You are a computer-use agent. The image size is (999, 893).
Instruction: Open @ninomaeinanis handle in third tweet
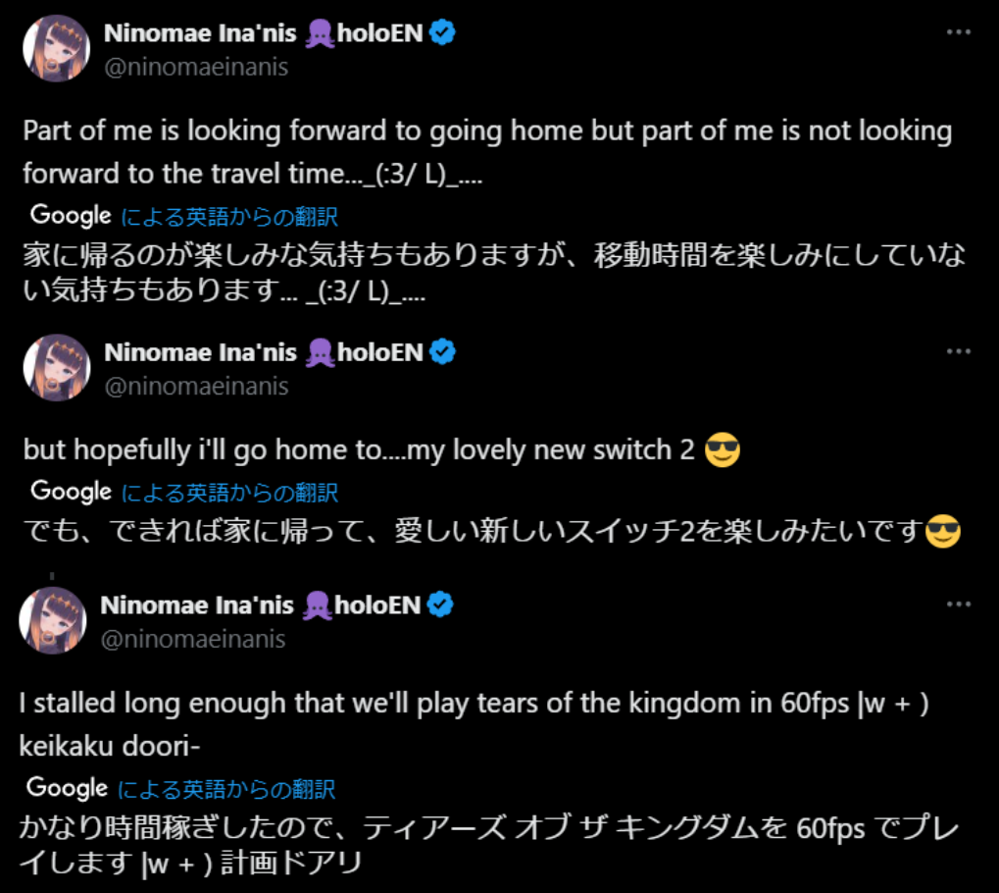pyautogui.click(x=193, y=639)
